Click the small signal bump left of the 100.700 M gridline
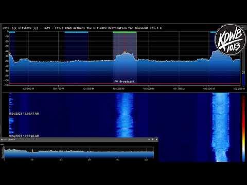The height and width of the screenshot is (185, 247). [24, 60]
